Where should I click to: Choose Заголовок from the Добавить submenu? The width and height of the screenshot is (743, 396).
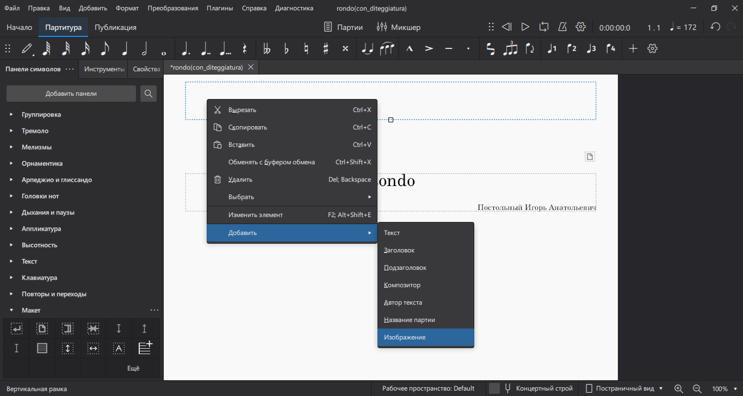click(426, 250)
